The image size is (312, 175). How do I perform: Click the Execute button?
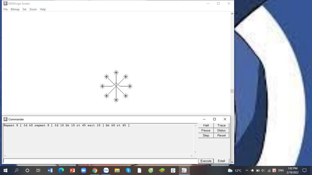click(x=206, y=161)
